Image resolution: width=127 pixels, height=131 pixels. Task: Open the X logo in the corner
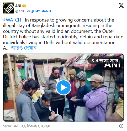pos(121,6)
